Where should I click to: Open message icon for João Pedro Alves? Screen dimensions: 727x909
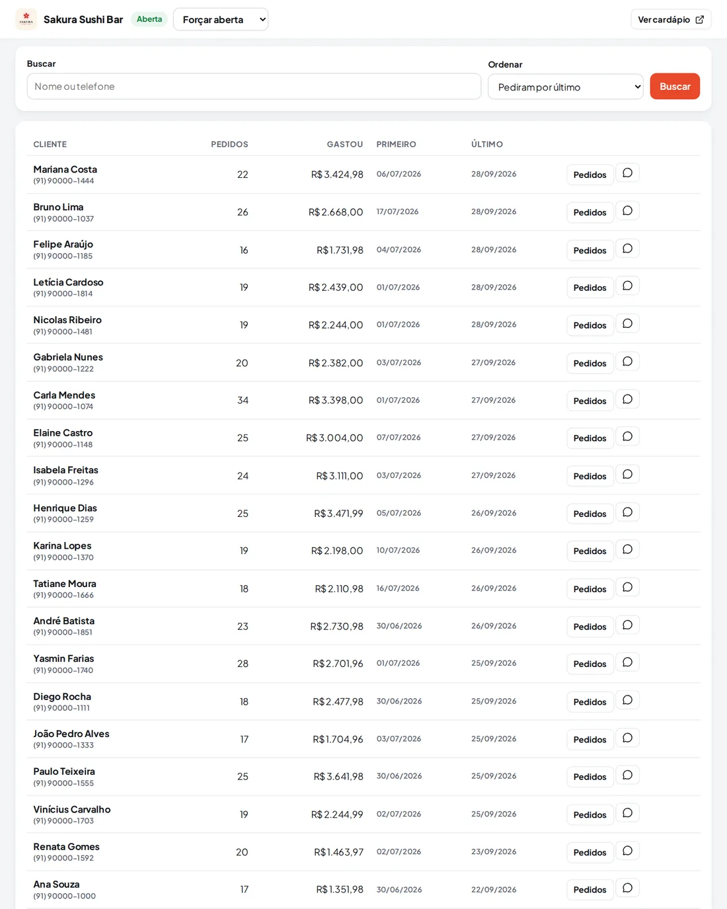pos(627,738)
